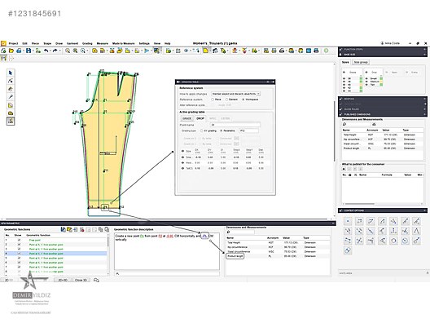This screenshot has width=430, height=323.
Task: Expand the Base Size panel header
Action: click(x=382, y=55)
